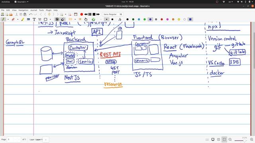Pick the light blue color swatch
The height and width of the screenshot is (143, 255).
[139, 19]
